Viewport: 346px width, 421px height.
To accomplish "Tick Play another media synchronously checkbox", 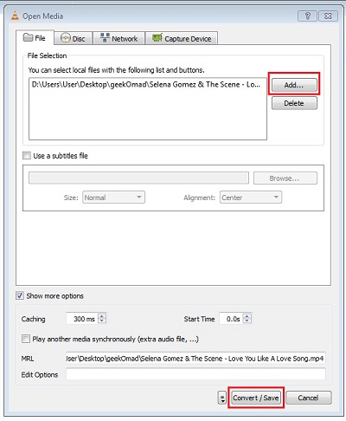I will [x=26, y=339].
